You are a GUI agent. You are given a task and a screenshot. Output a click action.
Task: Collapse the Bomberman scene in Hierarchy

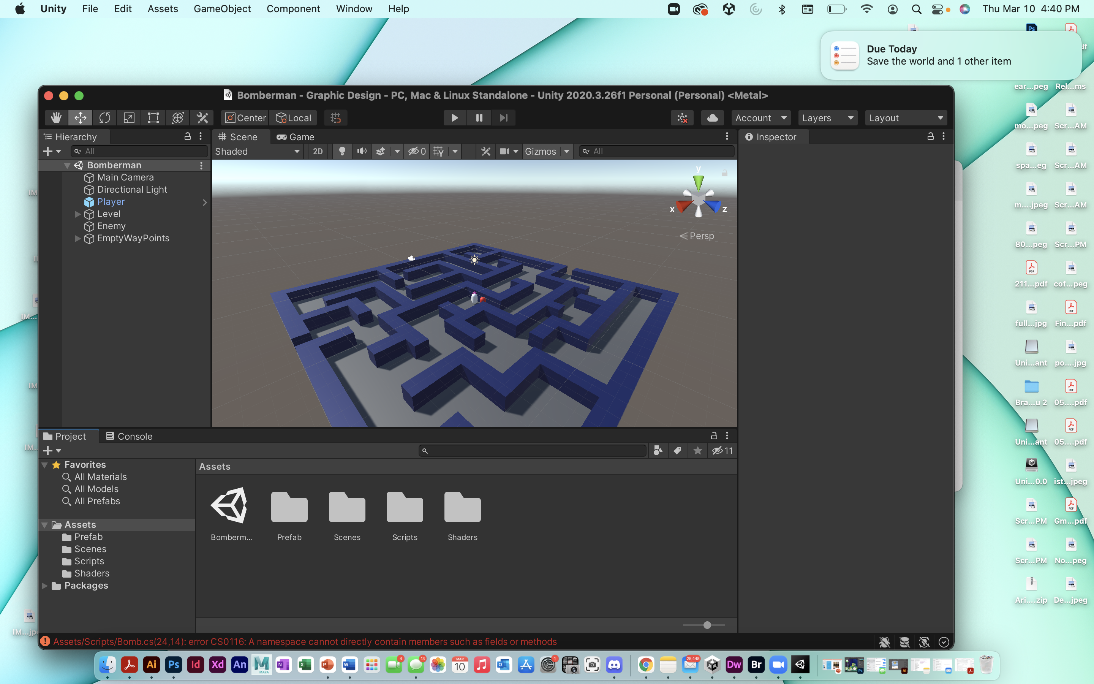click(x=67, y=166)
